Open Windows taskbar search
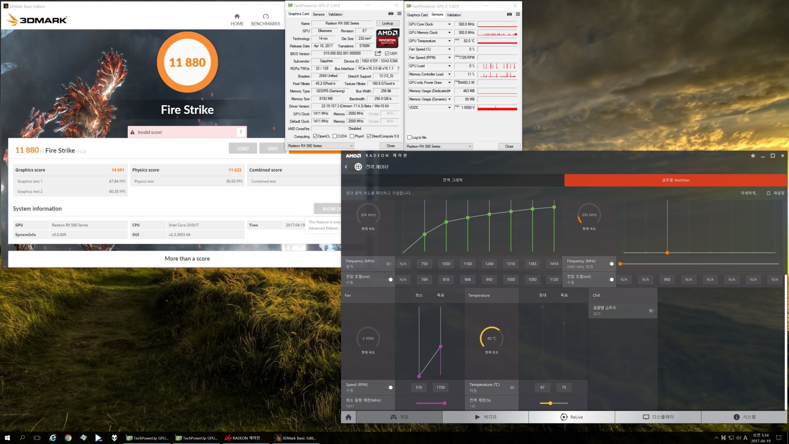789x444 pixels. (x=22, y=438)
